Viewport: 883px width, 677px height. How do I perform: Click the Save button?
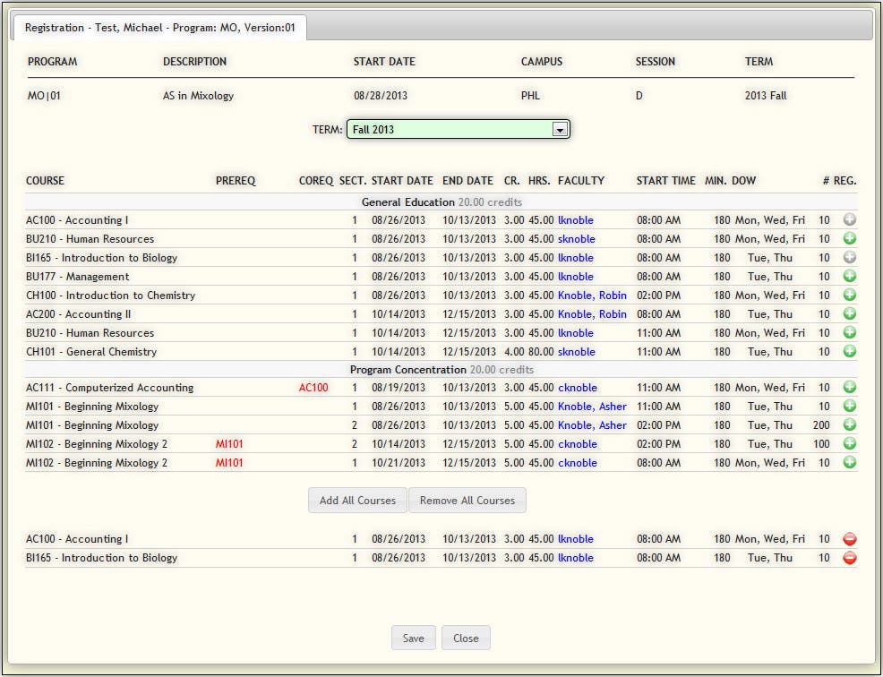point(414,638)
